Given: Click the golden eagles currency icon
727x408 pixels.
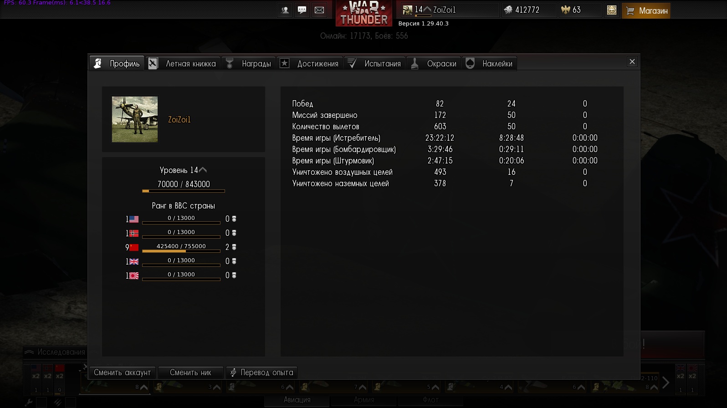Looking at the screenshot, I should 566,10.
